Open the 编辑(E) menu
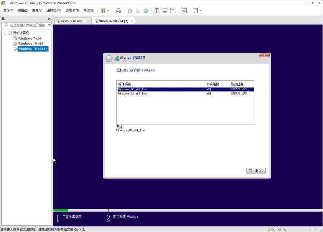 coord(23,10)
